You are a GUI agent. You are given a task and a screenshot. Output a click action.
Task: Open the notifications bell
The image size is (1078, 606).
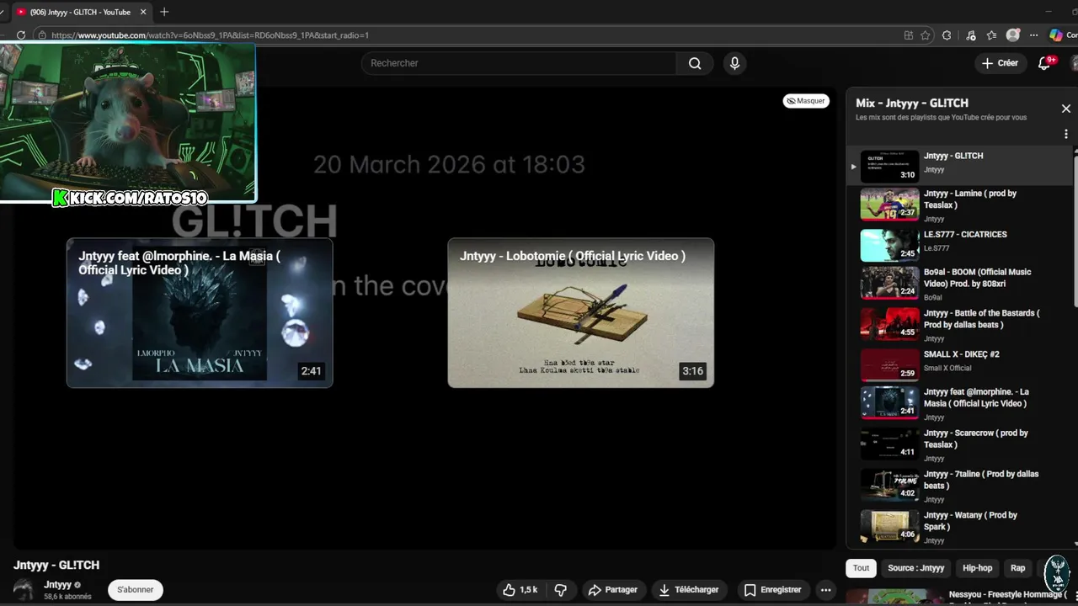1044,63
